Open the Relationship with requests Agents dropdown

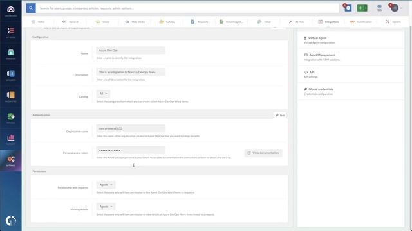[x=106, y=185]
